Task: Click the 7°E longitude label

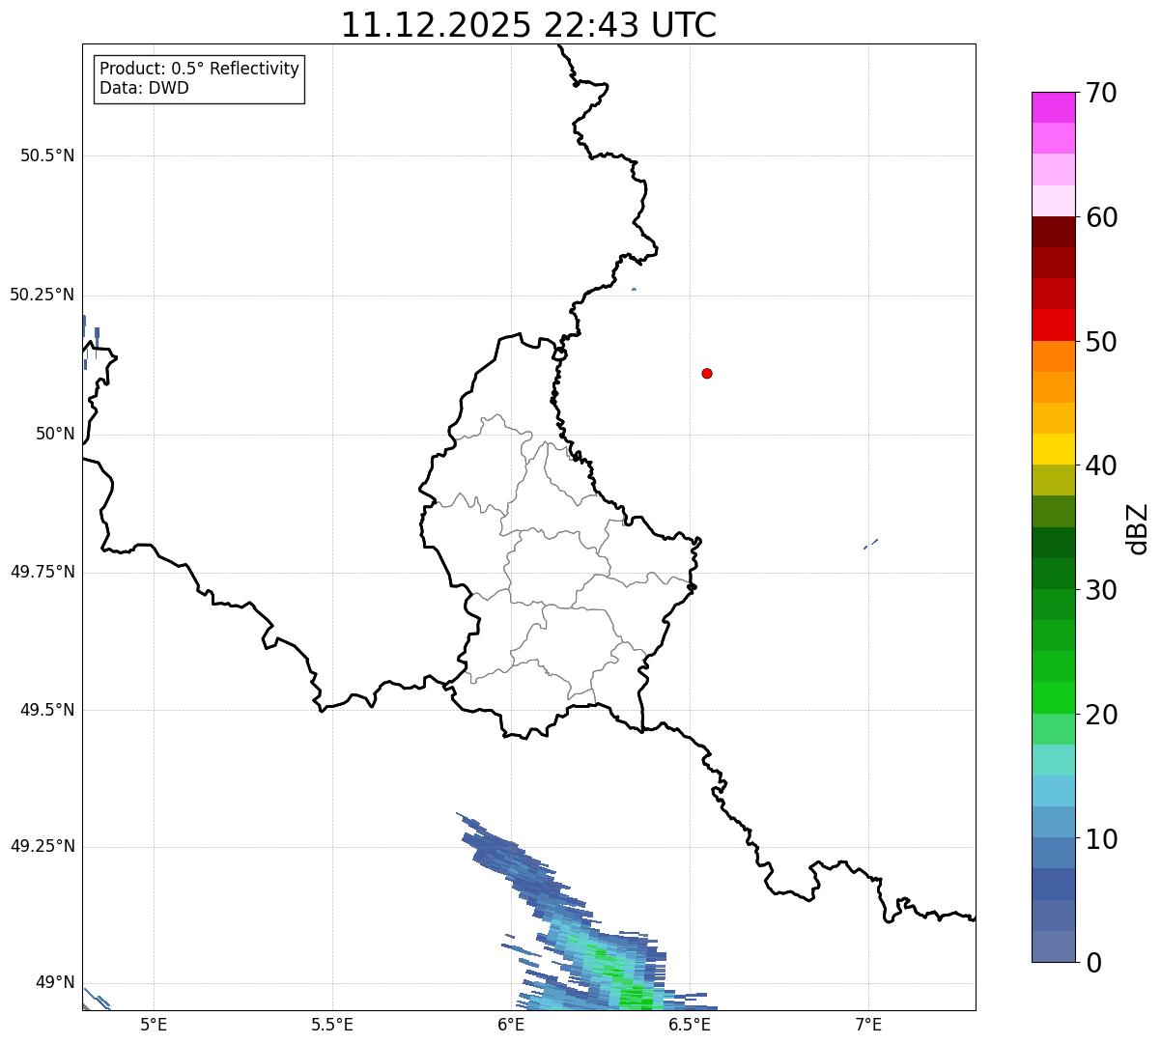Action: (868, 1024)
